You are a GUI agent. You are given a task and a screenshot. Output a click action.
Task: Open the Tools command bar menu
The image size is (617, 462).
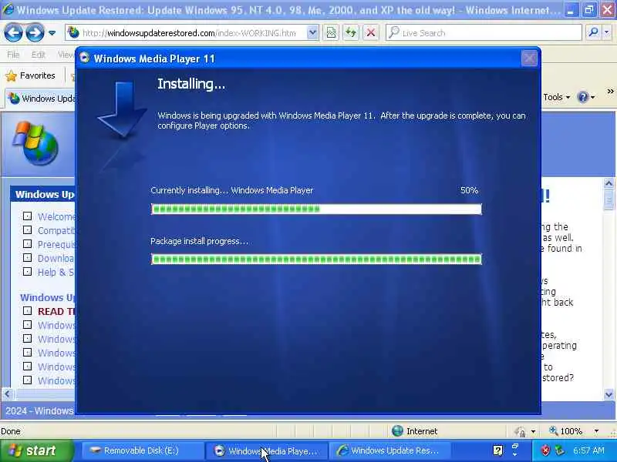[556, 97]
